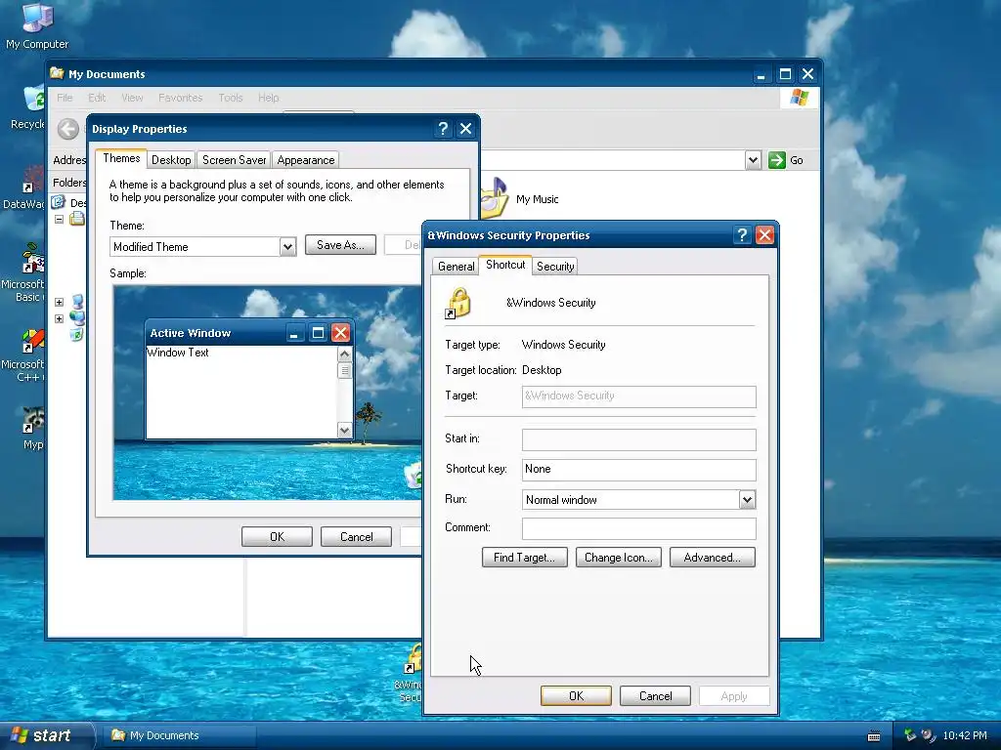This screenshot has width=1001, height=750.
Task: Click the network tray icon
Action: (x=910, y=735)
